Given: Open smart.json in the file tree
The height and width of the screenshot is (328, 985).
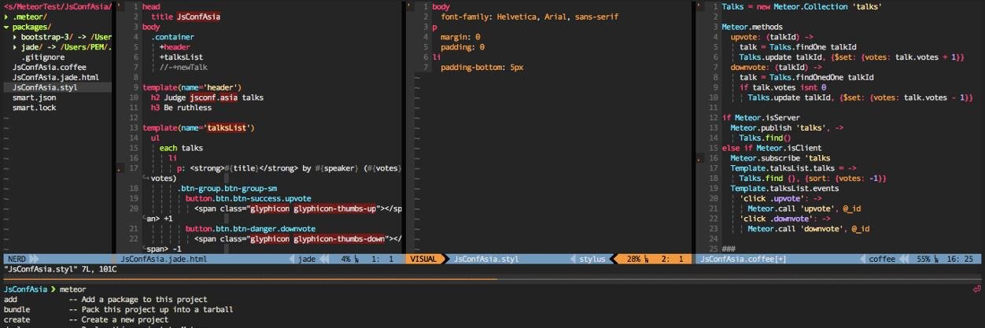Looking at the screenshot, I should point(34,98).
